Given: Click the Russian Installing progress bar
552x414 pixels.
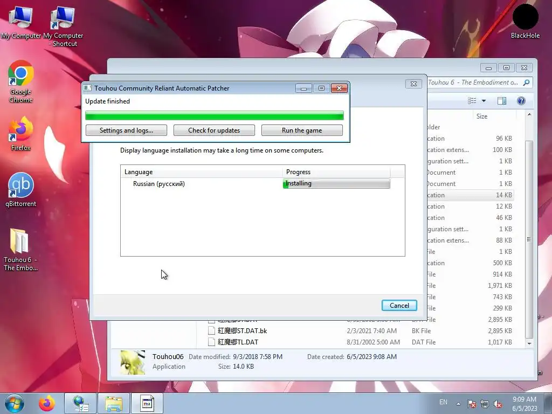Looking at the screenshot, I should pos(336,183).
